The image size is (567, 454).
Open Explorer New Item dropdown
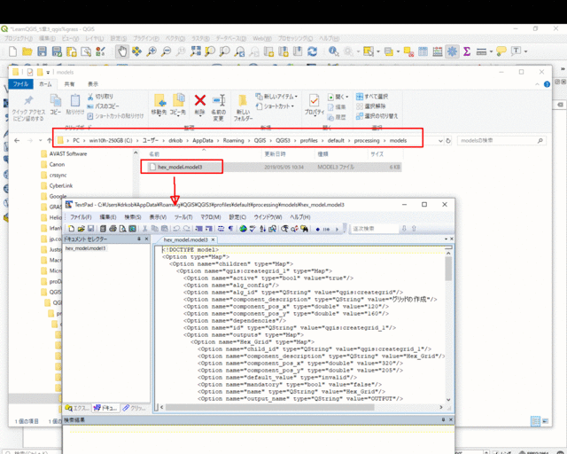(276, 97)
